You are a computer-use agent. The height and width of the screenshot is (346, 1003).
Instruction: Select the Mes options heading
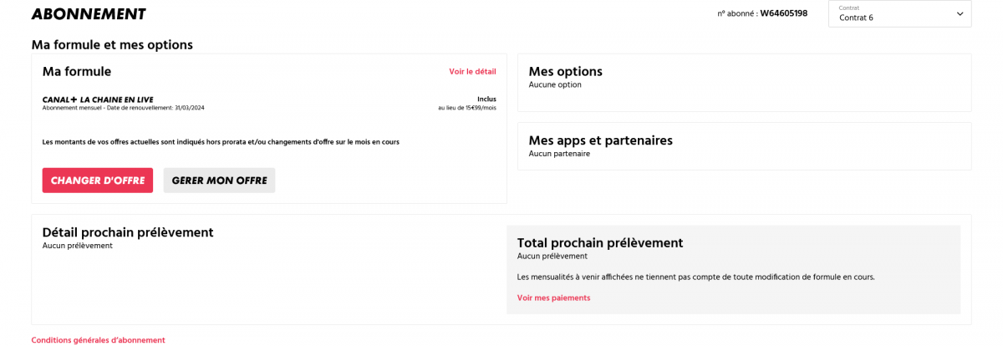click(x=565, y=72)
